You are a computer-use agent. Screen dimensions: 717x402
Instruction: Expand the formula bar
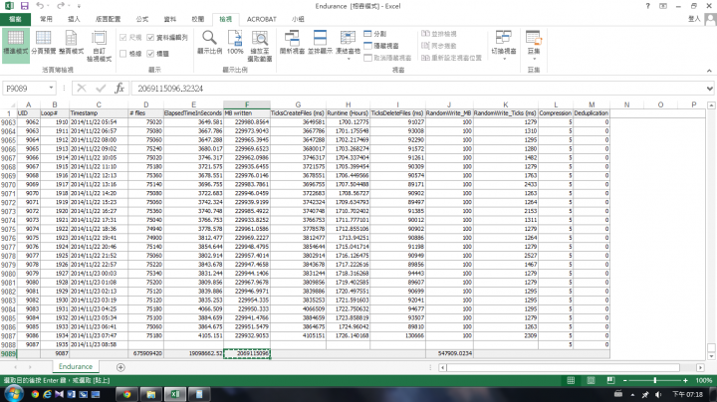(710, 89)
